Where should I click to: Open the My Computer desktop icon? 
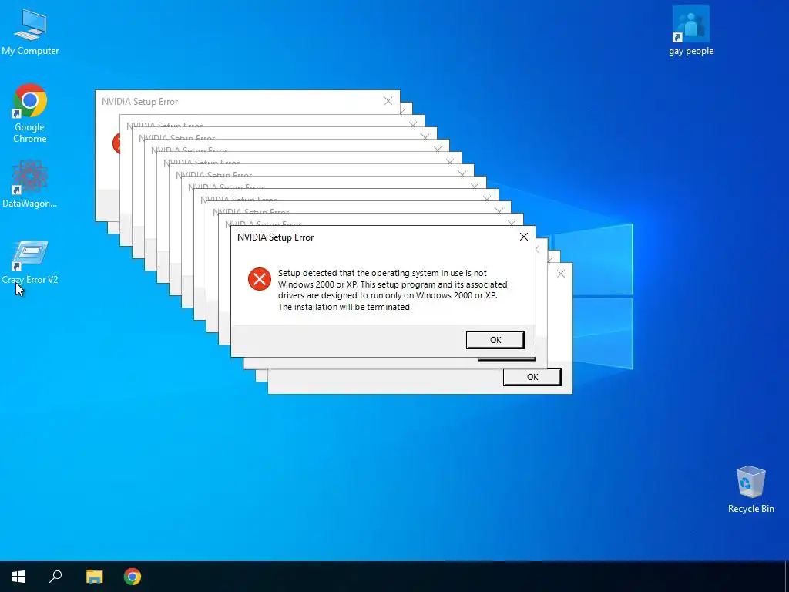tap(30, 32)
